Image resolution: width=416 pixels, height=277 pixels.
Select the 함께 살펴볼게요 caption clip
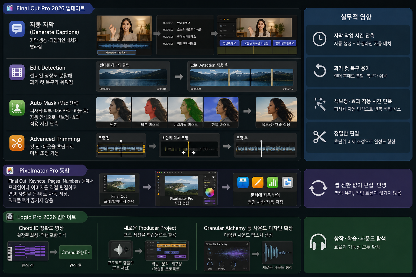click(284, 43)
